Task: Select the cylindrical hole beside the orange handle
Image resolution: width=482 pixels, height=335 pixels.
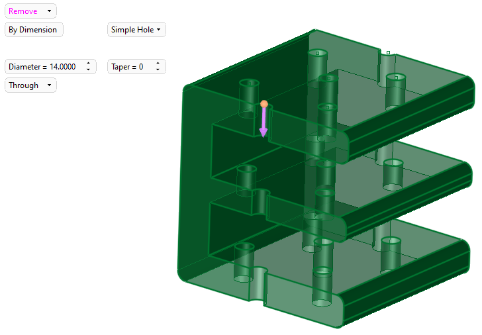Action: 249,96
